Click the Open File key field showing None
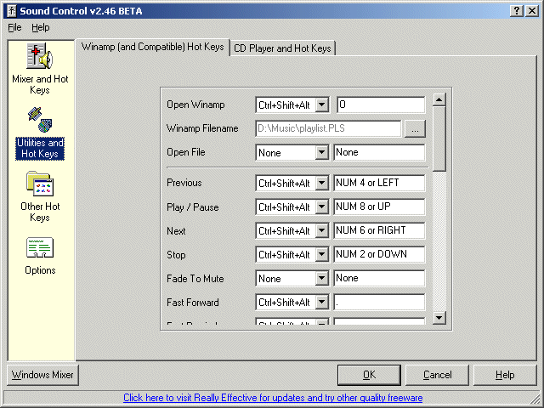 point(379,152)
